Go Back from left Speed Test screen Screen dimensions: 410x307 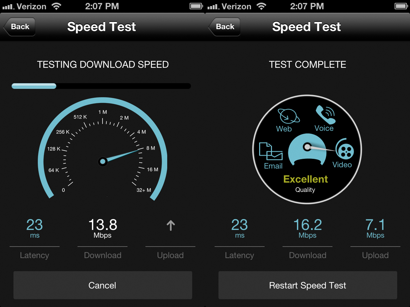pos(19,27)
